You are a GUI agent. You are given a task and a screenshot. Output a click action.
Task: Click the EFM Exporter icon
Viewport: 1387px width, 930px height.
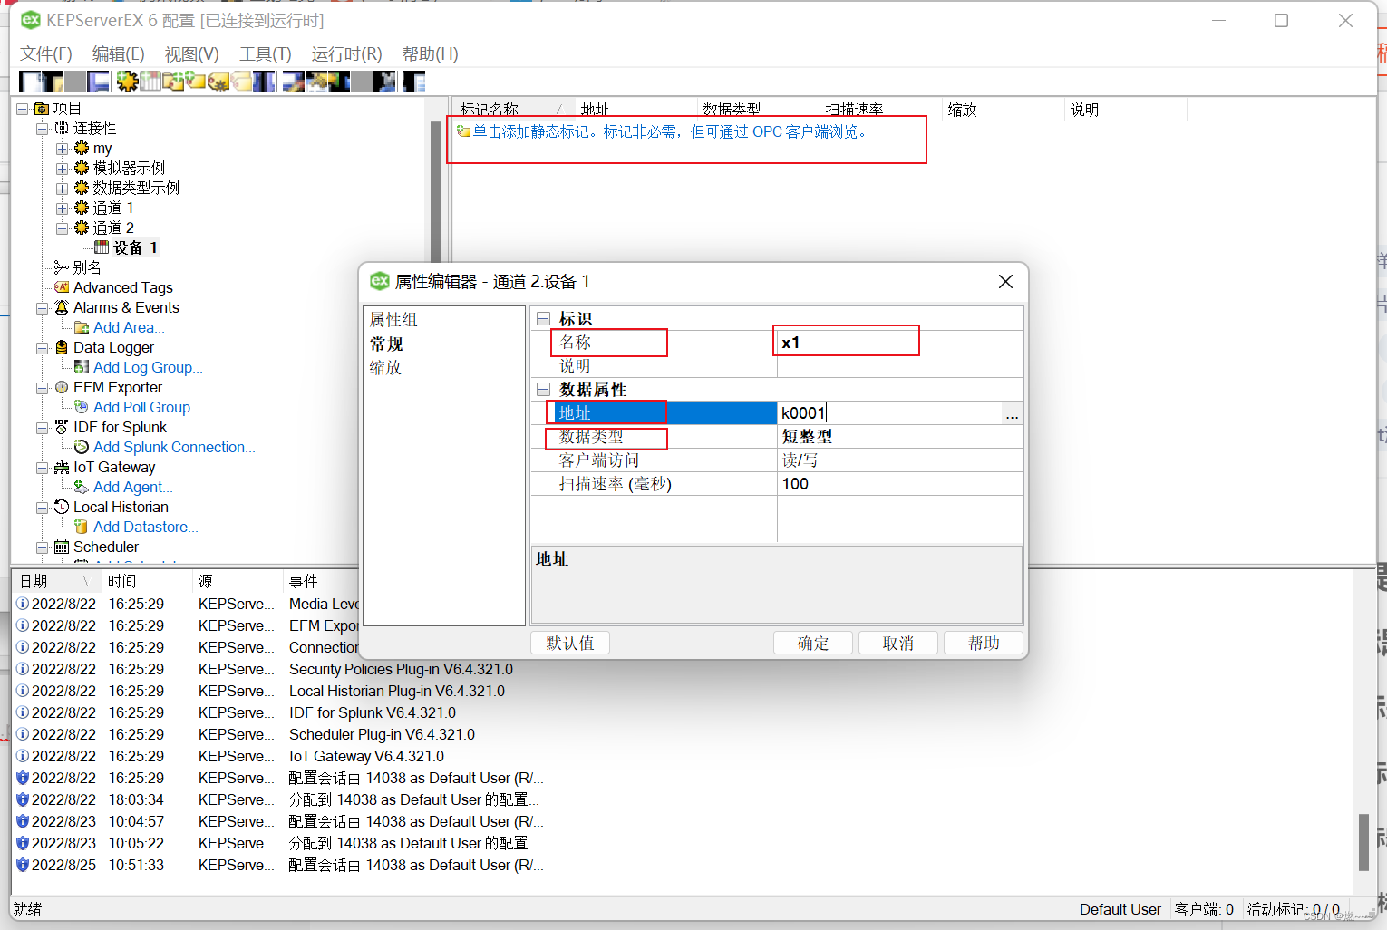[x=62, y=387]
